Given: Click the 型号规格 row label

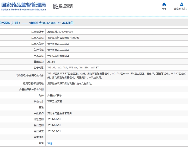Looking at the screenshot, I should [x=39, y=68].
